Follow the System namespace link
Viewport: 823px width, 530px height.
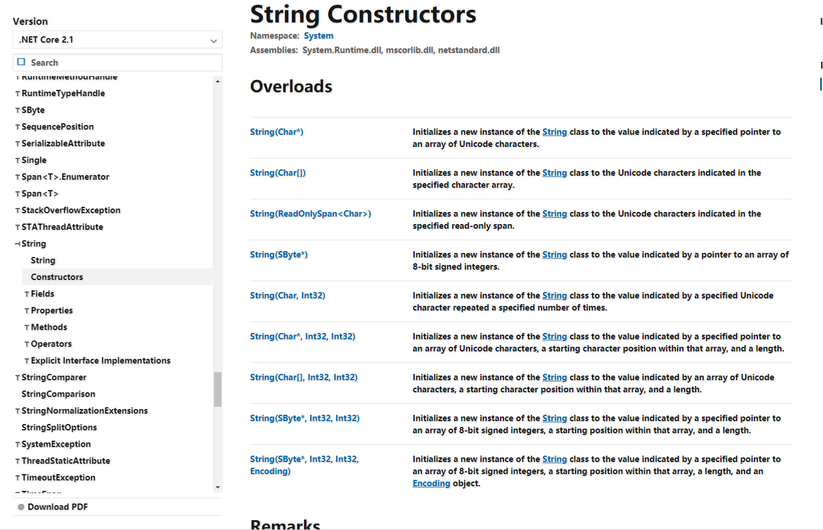click(x=318, y=36)
